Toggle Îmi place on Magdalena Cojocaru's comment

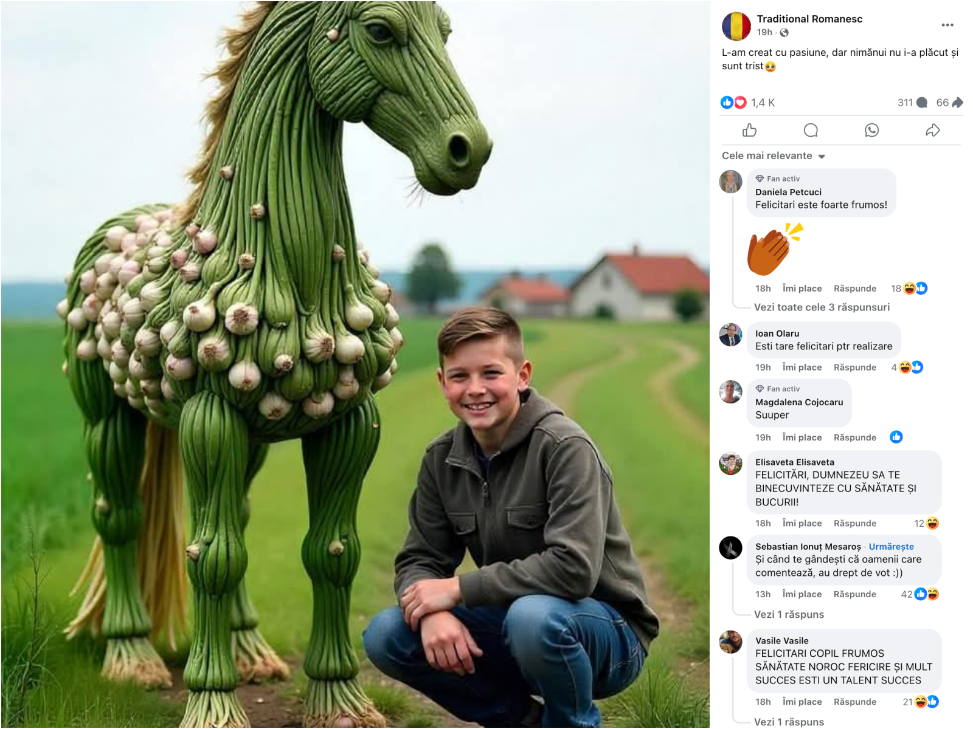pyautogui.click(x=802, y=437)
